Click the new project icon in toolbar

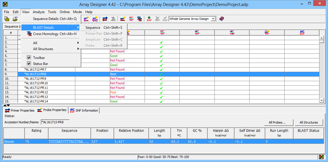coord(7,19)
